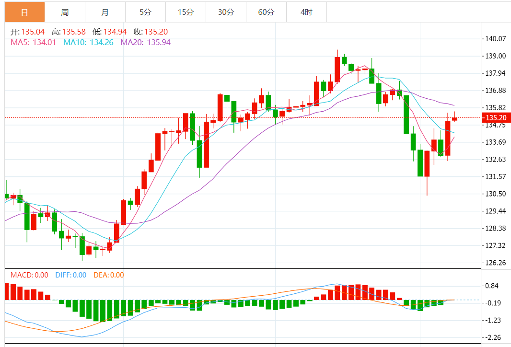Click the tall red candle peaking above 139.00

[x=337, y=69]
